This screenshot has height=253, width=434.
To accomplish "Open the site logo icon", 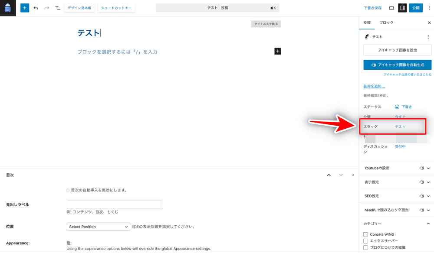I will [x=8, y=8].
